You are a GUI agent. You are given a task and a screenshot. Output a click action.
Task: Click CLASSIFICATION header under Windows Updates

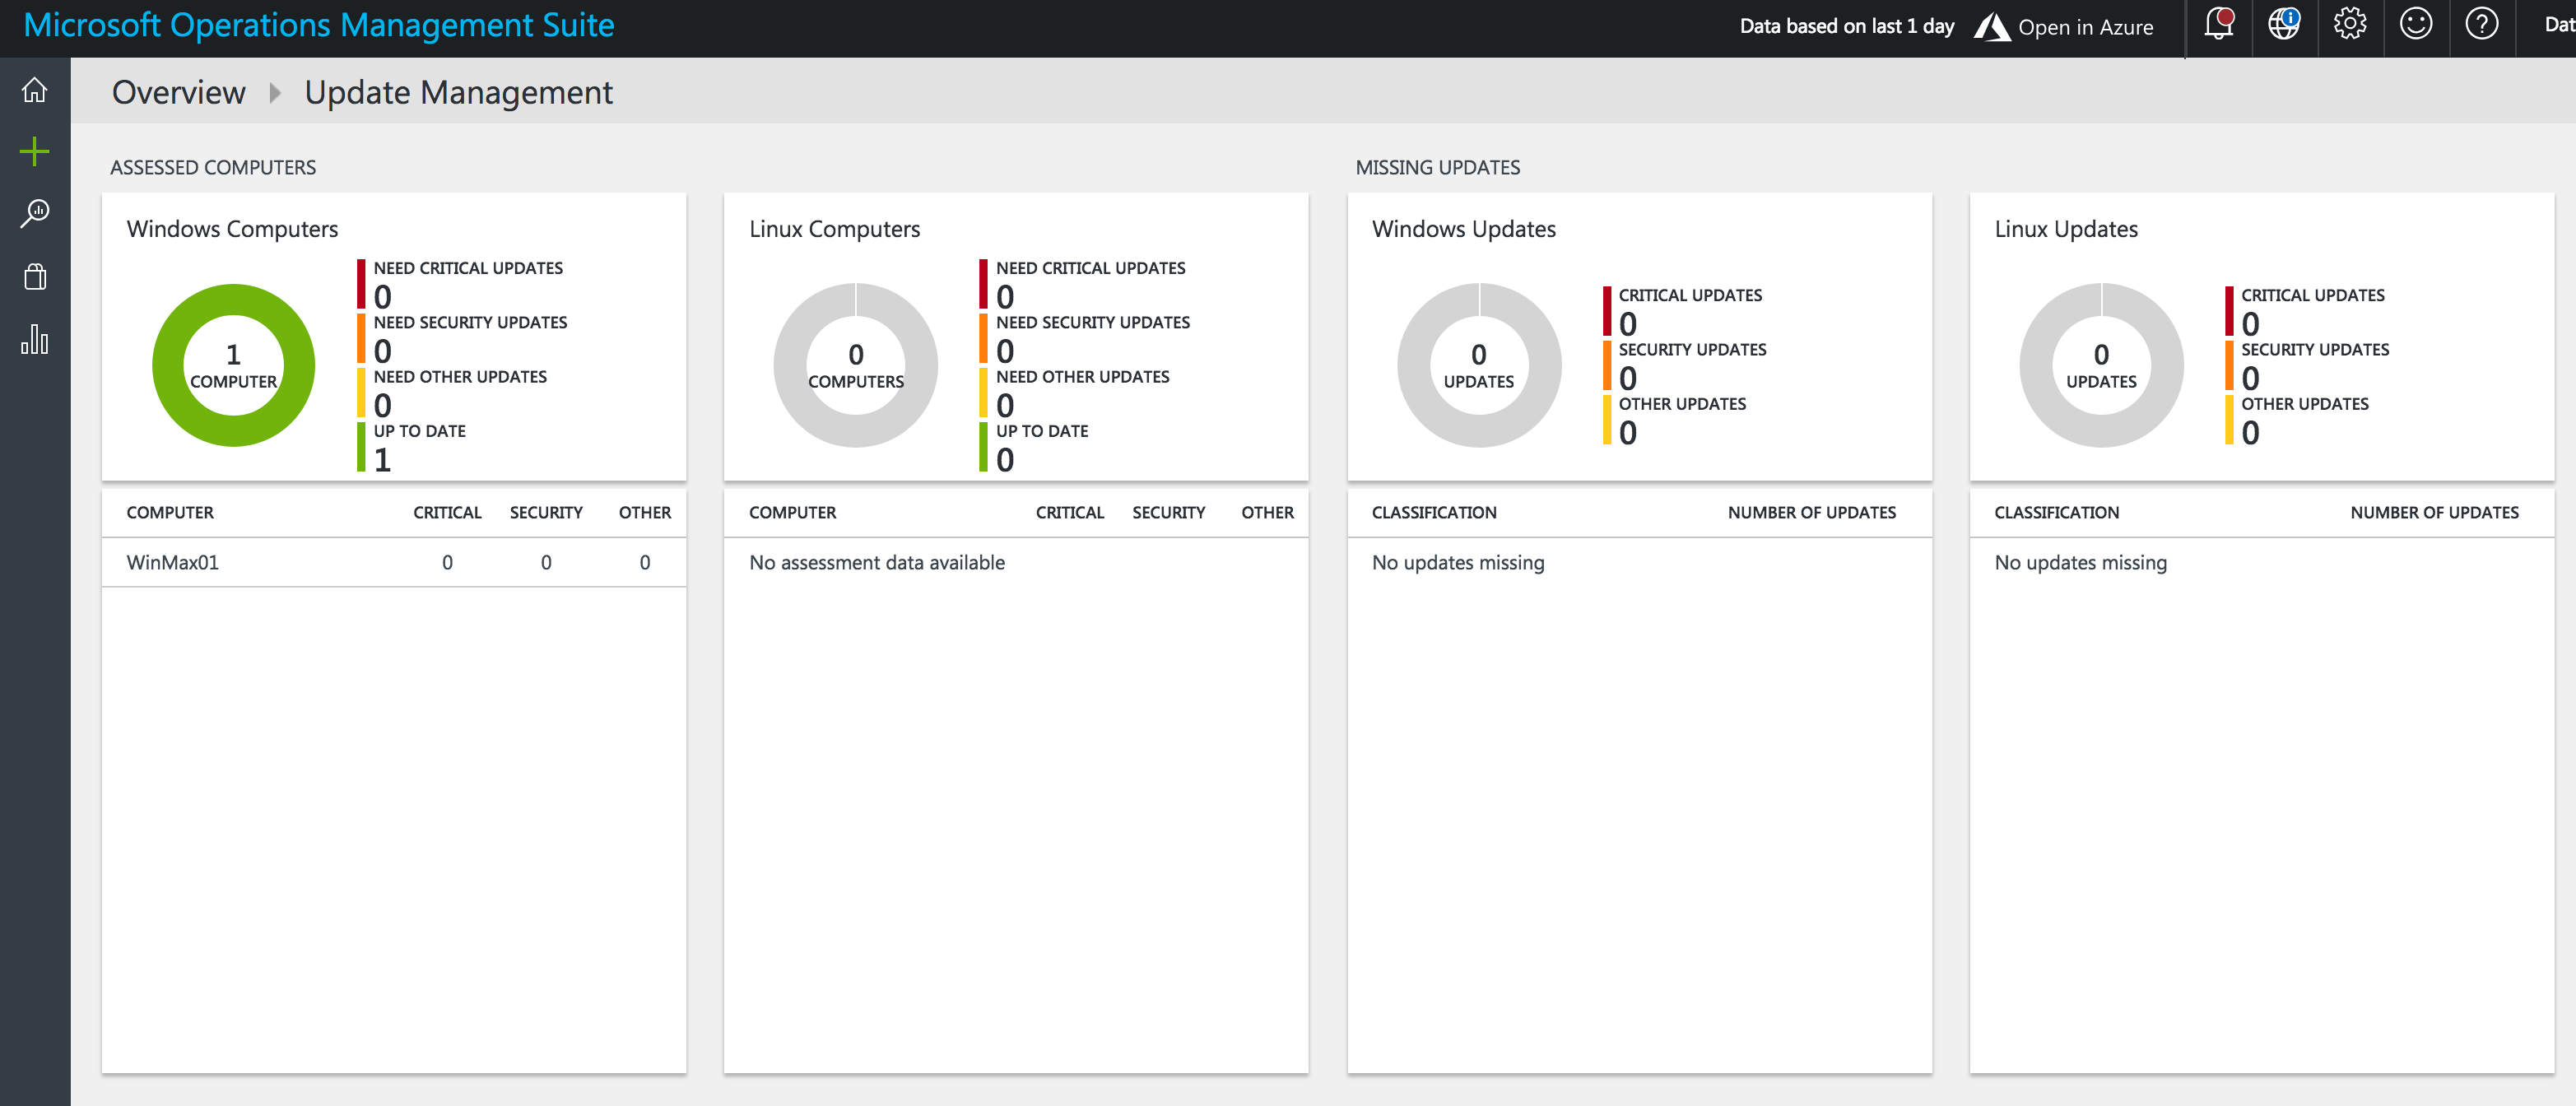pyautogui.click(x=1434, y=512)
